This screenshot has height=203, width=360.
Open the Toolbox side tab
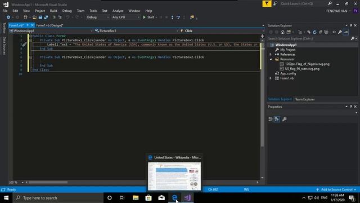(x=4, y=28)
